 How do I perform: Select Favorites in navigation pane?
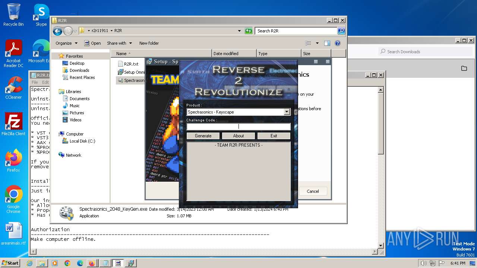[74, 56]
